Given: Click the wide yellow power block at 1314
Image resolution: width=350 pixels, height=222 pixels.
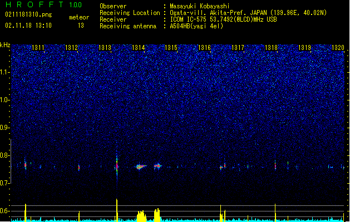Looking at the screenshot, I should (141, 216).
